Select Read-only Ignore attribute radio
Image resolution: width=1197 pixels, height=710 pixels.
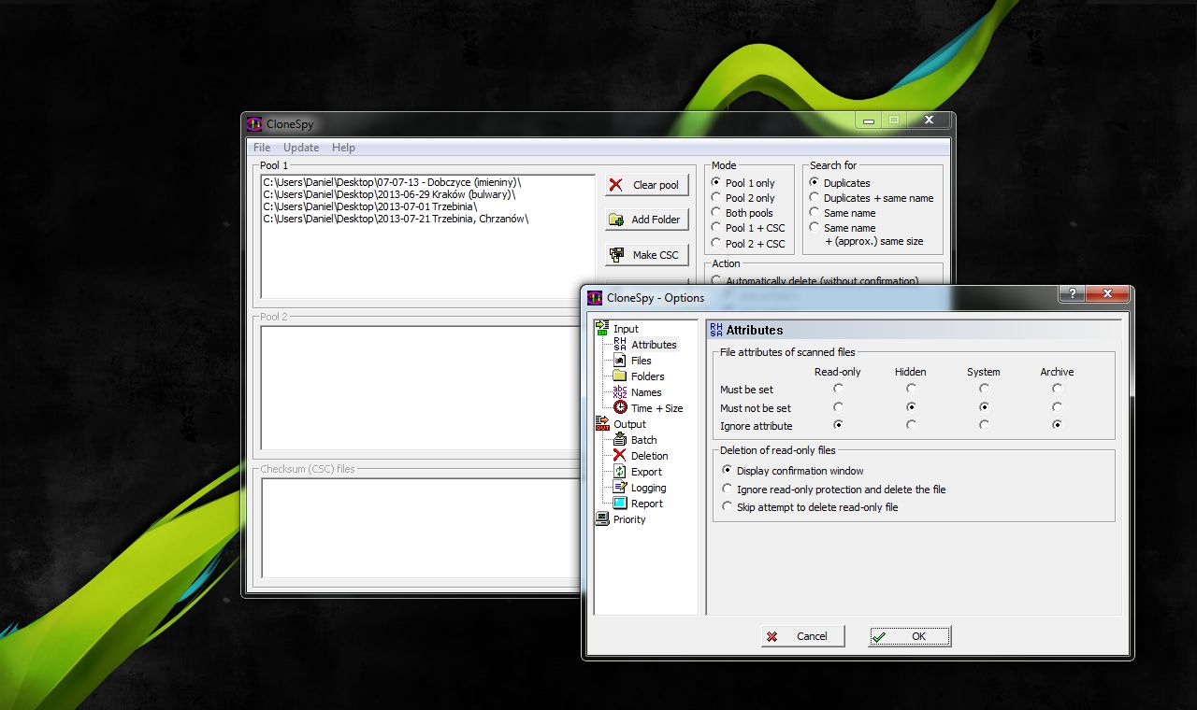click(838, 424)
